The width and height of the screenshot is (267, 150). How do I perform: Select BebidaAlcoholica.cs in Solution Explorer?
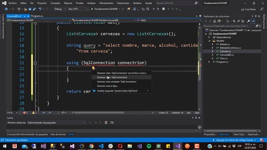230,48
